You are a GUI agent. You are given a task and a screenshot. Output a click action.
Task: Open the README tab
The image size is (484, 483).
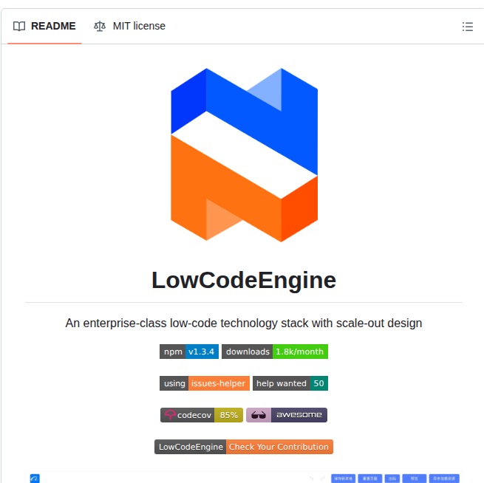tap(44, 26)
